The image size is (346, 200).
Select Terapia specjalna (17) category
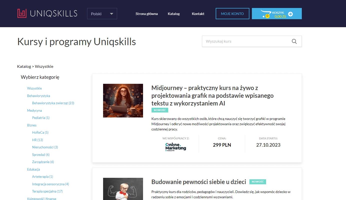(x=47, y=191)
